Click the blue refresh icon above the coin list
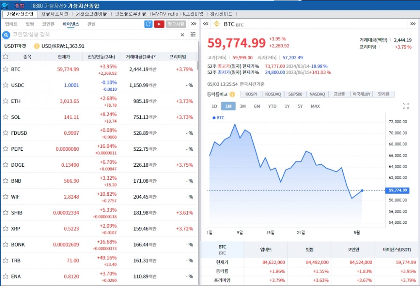Image resolution: width=420 pixels, height=286 pixels. click(x=148, y=24)
